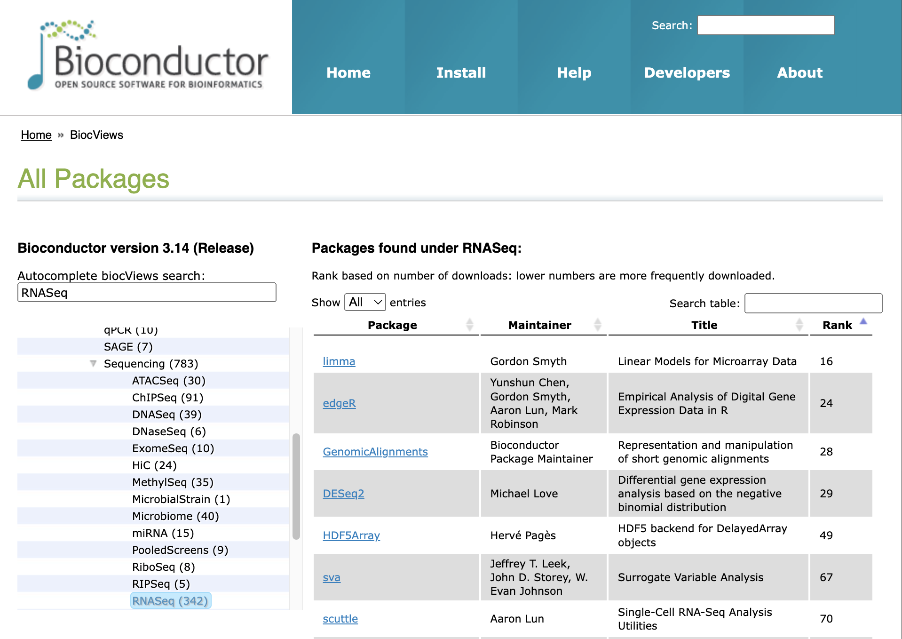Sort table by Maintainer column arrows

(x=597, y=325)
